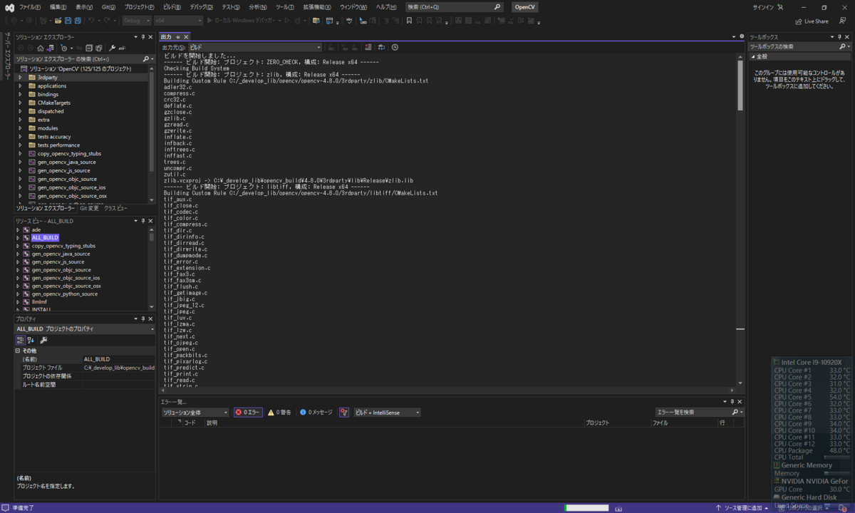The height and width of the screenshot is (513, 855).
Task: Click the Save All toolbar icon
Action: 78,21
